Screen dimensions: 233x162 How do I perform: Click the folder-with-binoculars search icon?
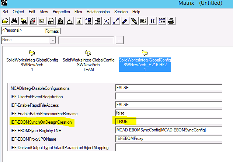point(24,21)
